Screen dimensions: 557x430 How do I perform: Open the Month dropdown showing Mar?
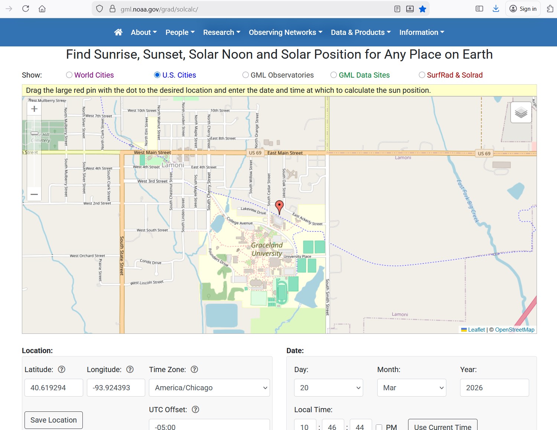tap(411, 388)
